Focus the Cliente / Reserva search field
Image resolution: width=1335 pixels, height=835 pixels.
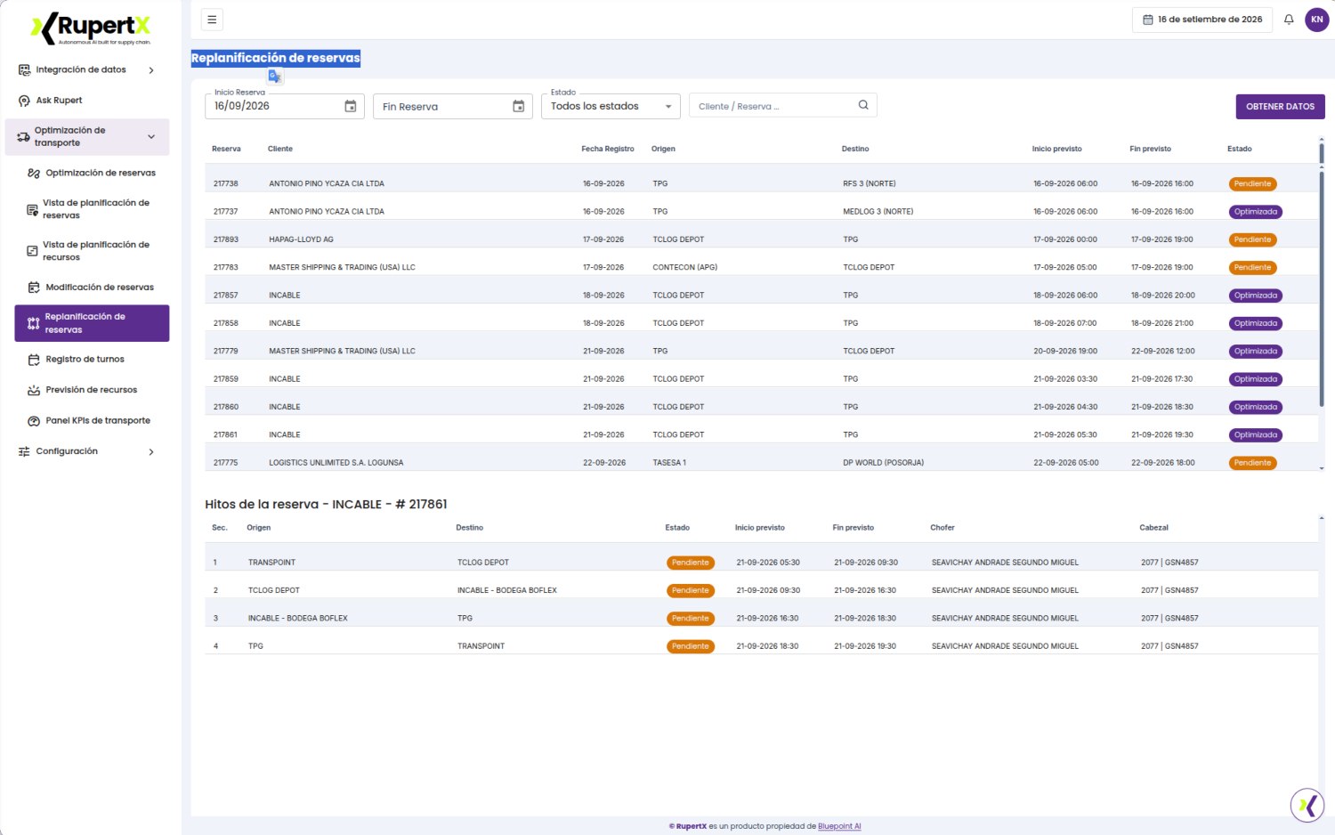pos(773,106)
